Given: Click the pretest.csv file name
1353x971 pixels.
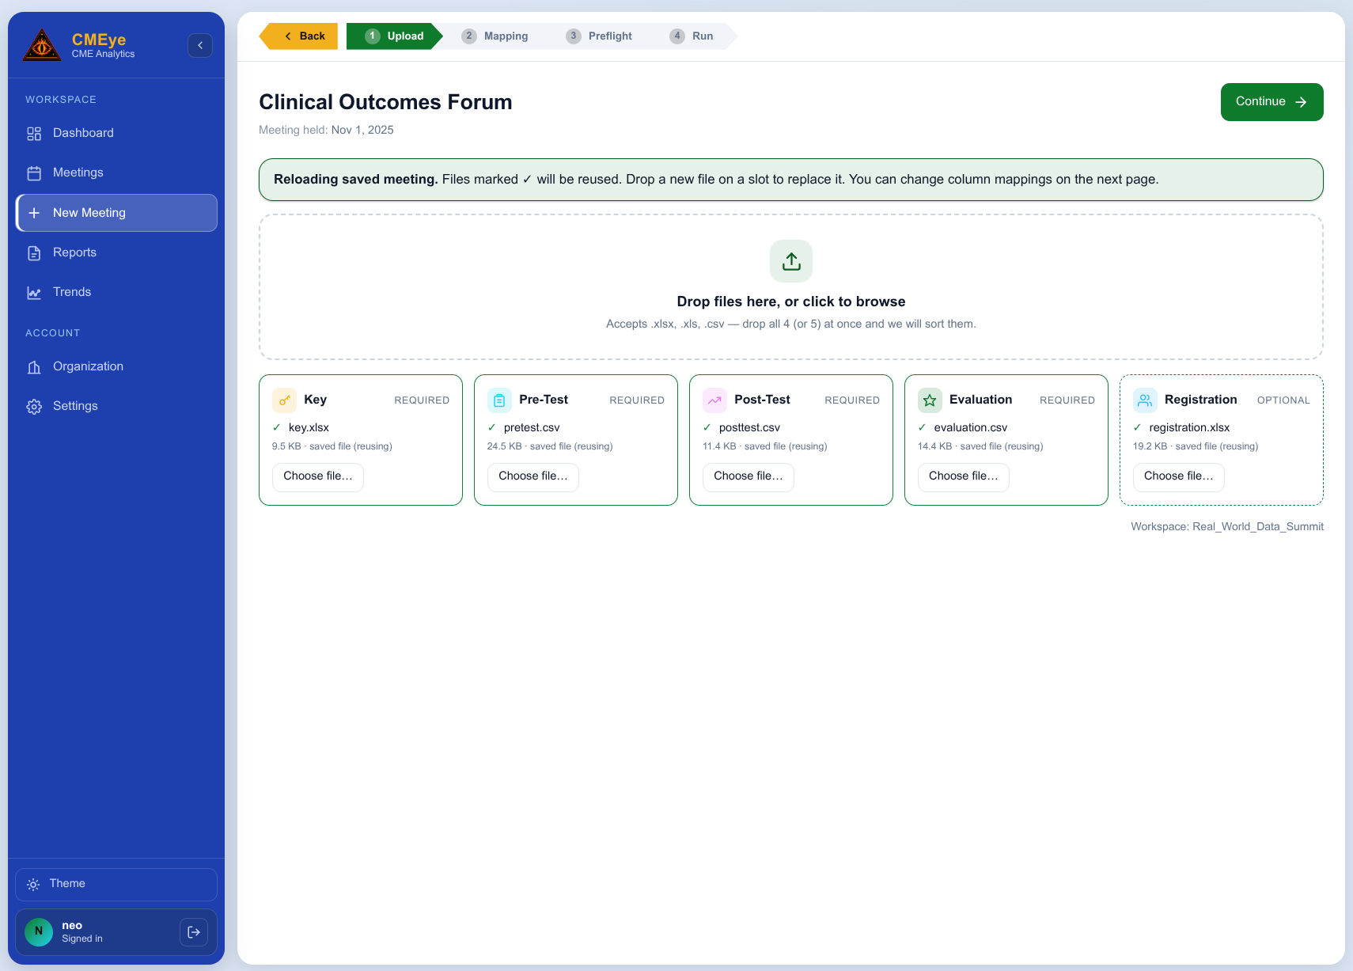Looking at the screenshot, I should [532, 428].
